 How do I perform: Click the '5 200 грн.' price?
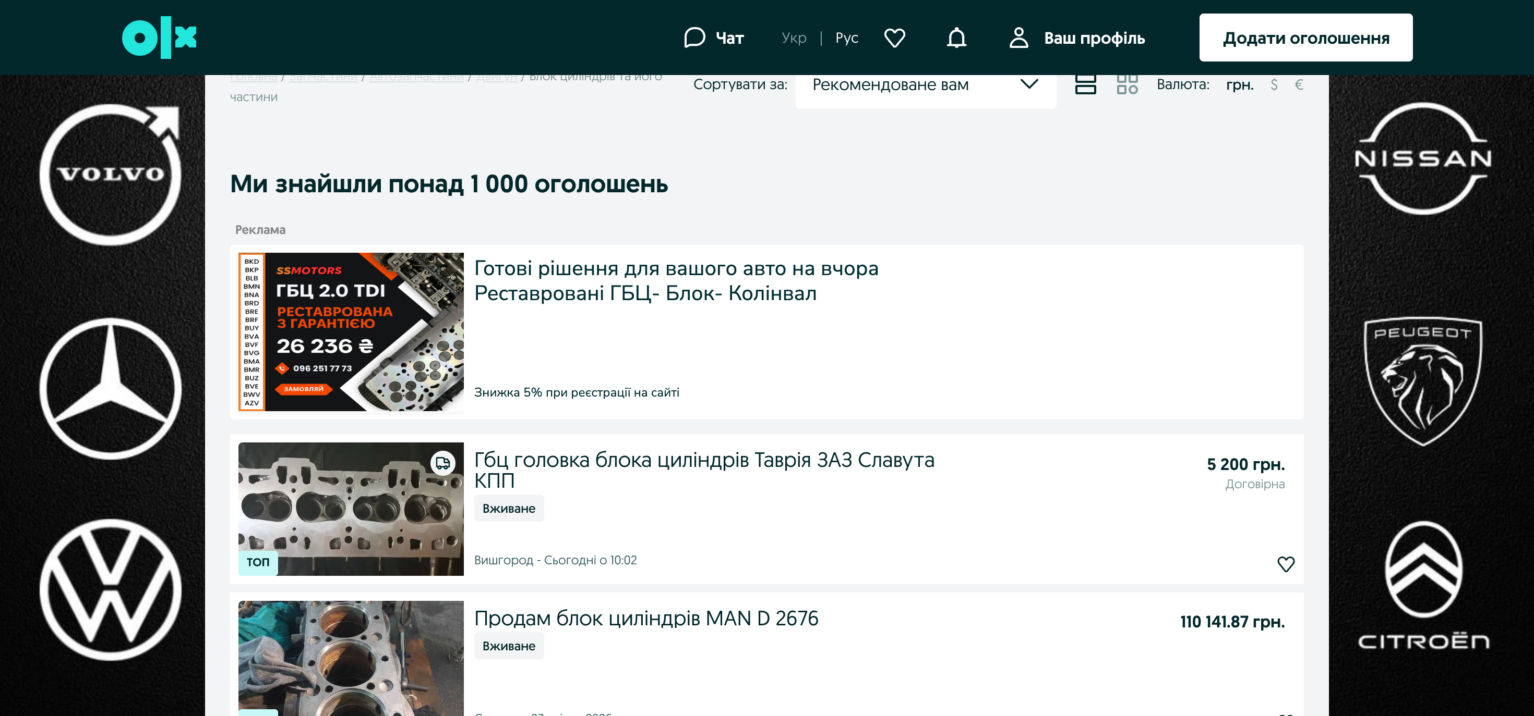(1246, 464)
